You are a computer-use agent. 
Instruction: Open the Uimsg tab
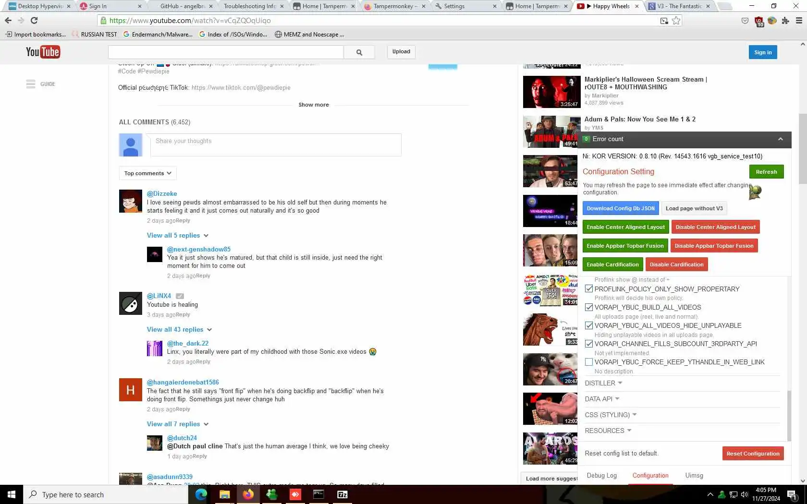694,476
